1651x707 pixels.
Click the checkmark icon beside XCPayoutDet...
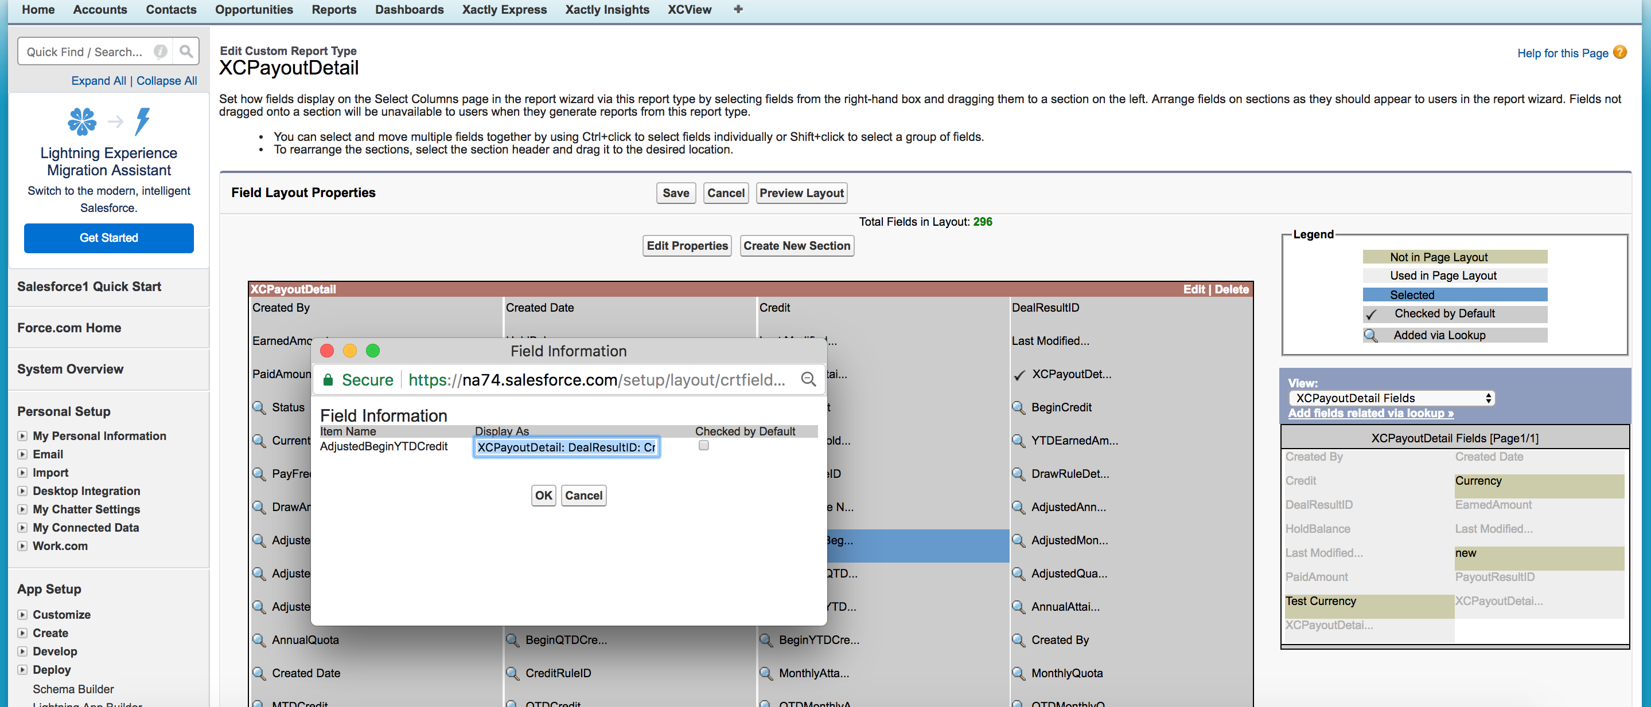(1019, 375)
